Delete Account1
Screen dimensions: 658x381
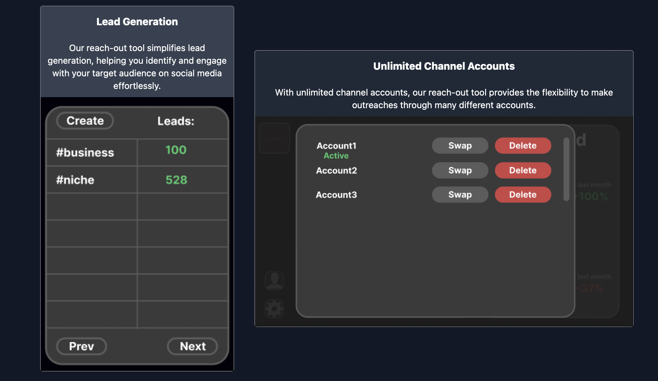[523, 146]
